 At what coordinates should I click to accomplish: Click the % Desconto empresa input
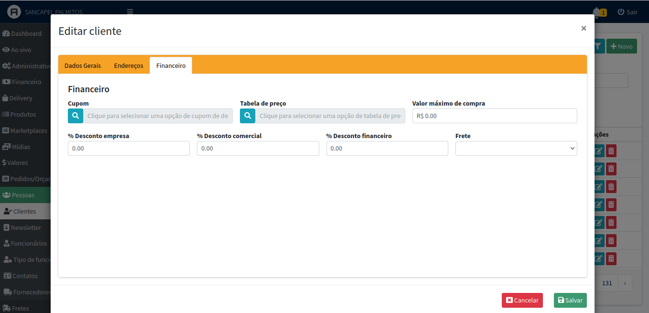pos(129,149)
